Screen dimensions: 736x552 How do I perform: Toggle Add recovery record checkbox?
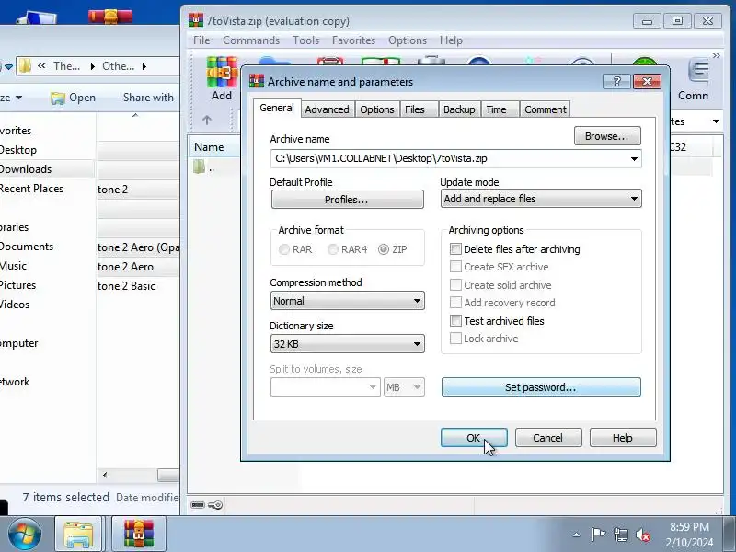(x=455, y=303)
